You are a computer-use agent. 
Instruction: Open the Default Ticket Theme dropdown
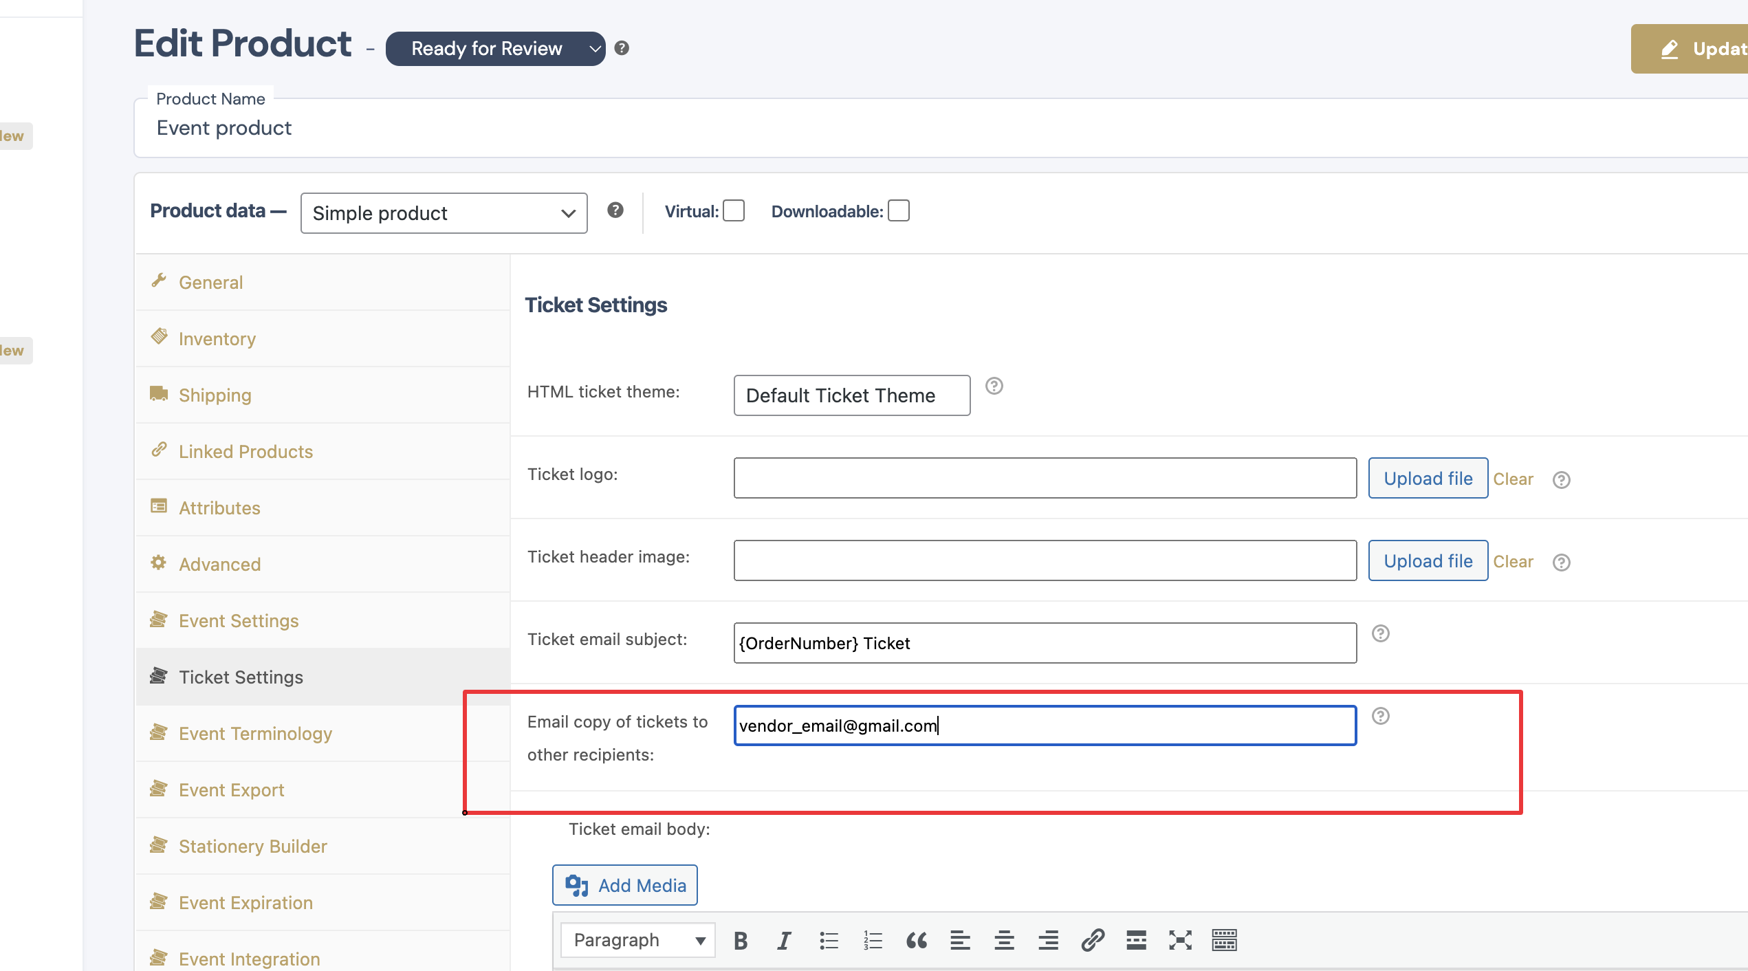point(852,395)
